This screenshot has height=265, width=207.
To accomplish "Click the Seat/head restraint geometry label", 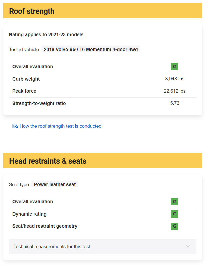I will pos(45,226).
